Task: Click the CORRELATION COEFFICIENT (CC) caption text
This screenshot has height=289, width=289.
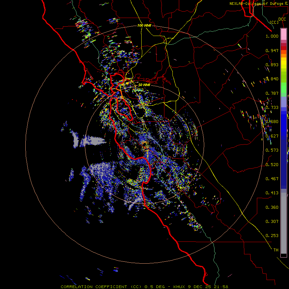Action: [x=101, y=287]
